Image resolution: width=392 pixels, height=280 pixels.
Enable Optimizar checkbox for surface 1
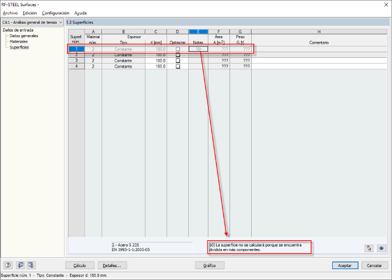tap(178, 49)
